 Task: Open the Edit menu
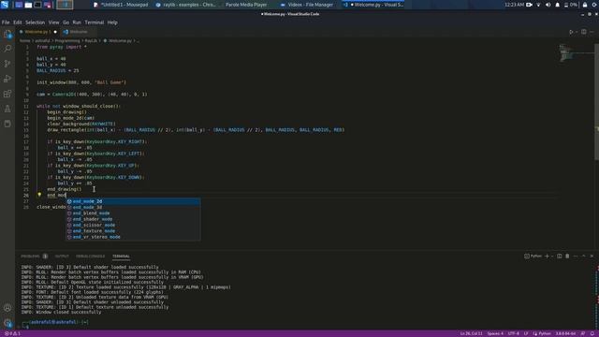(x=18, y=22)
